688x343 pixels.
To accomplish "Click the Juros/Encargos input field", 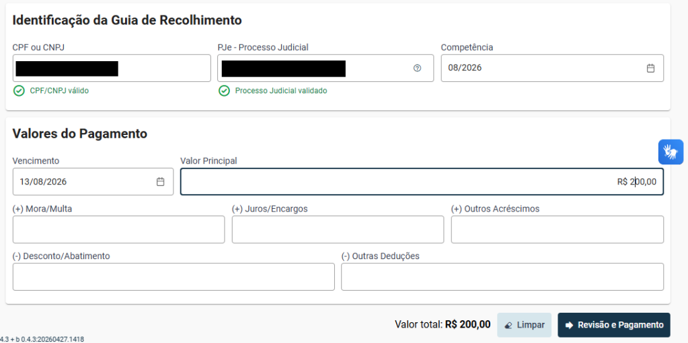I will (x=338, y=230).
